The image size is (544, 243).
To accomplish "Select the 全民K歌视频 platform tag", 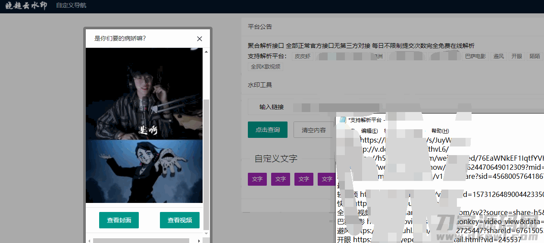I will [x=266, y=67].
